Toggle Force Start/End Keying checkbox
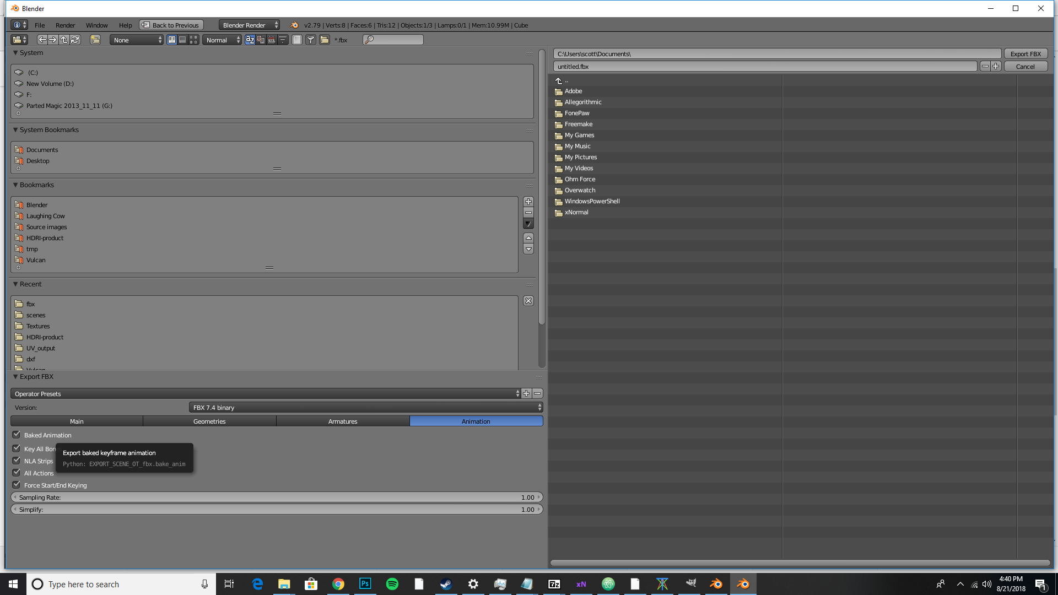 (x=17, y=485)
